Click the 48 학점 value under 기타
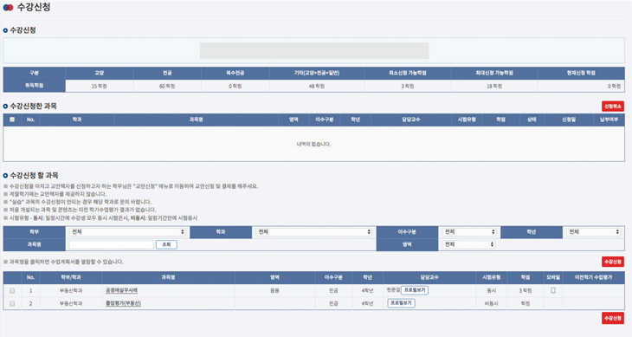The image size is (632, 337). (317, 87)
